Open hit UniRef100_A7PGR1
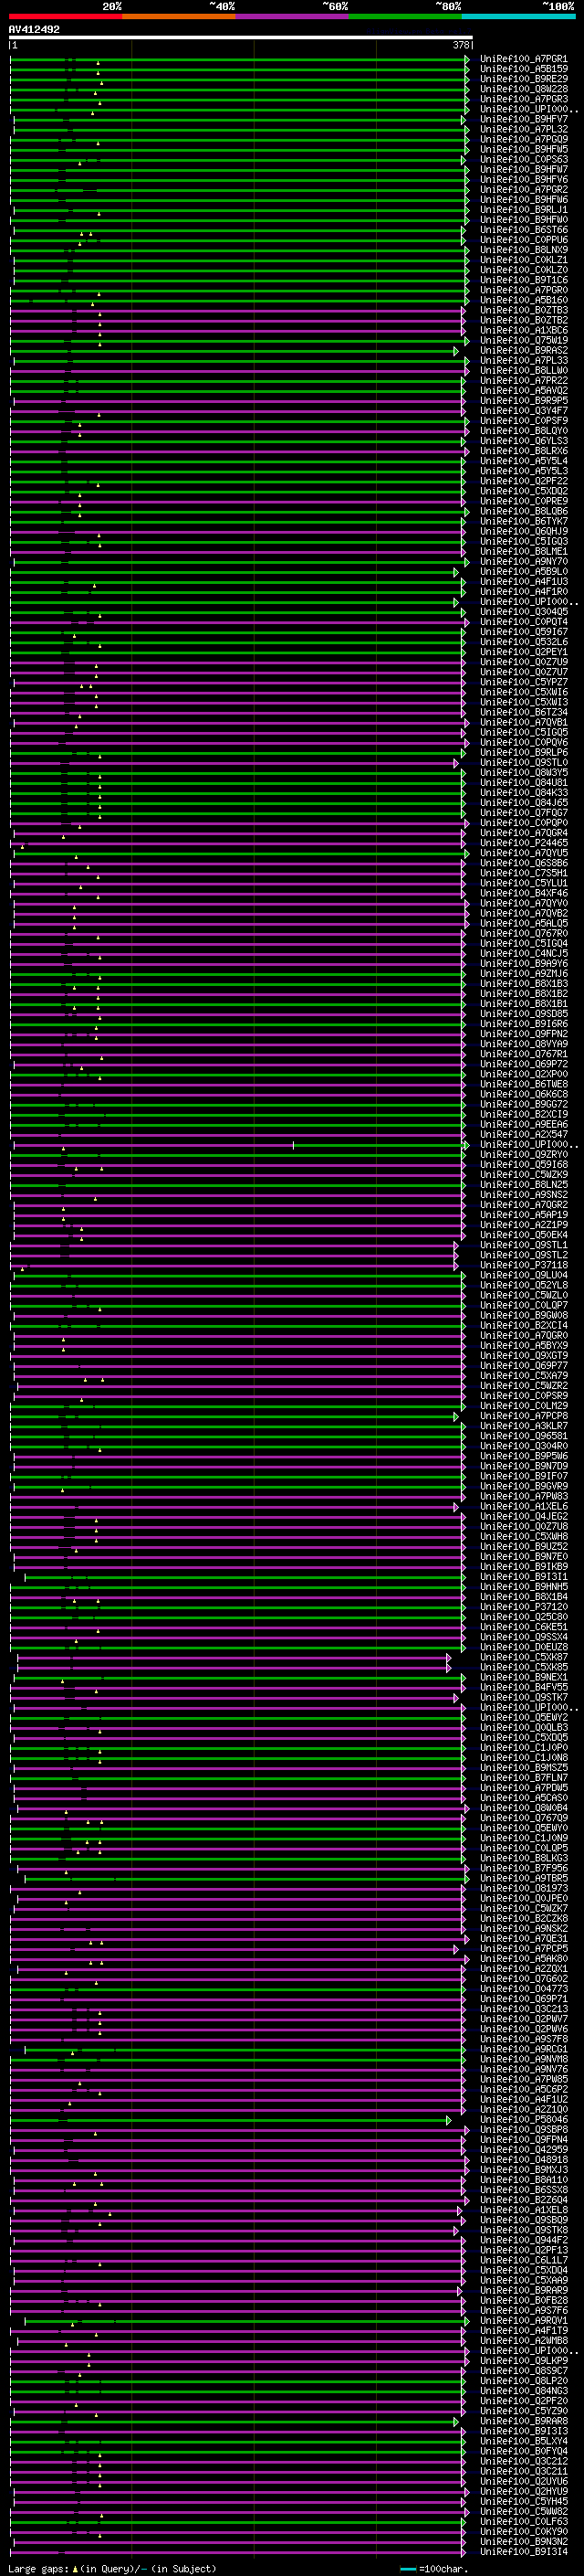The height and width of the screenshot is (2576, 584). pyautogui.click(x=523, y=59)
